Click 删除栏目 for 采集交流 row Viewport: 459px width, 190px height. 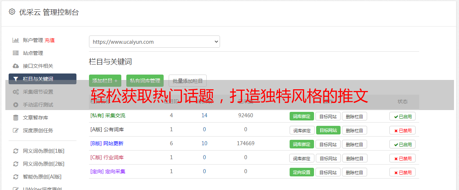pyautogui.click(x=355, y=116)
